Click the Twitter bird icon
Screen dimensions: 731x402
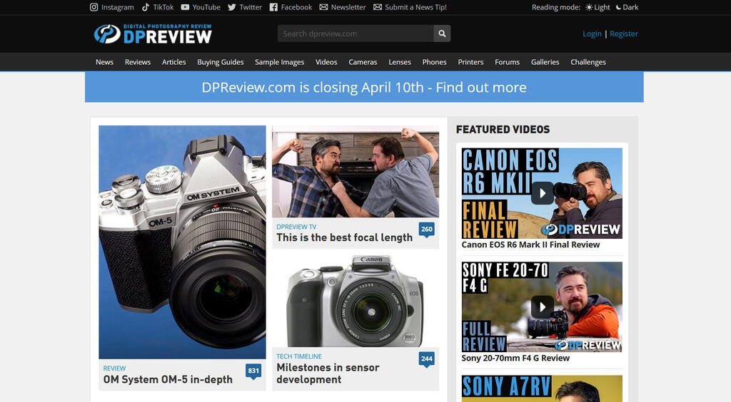coord(232,7)
